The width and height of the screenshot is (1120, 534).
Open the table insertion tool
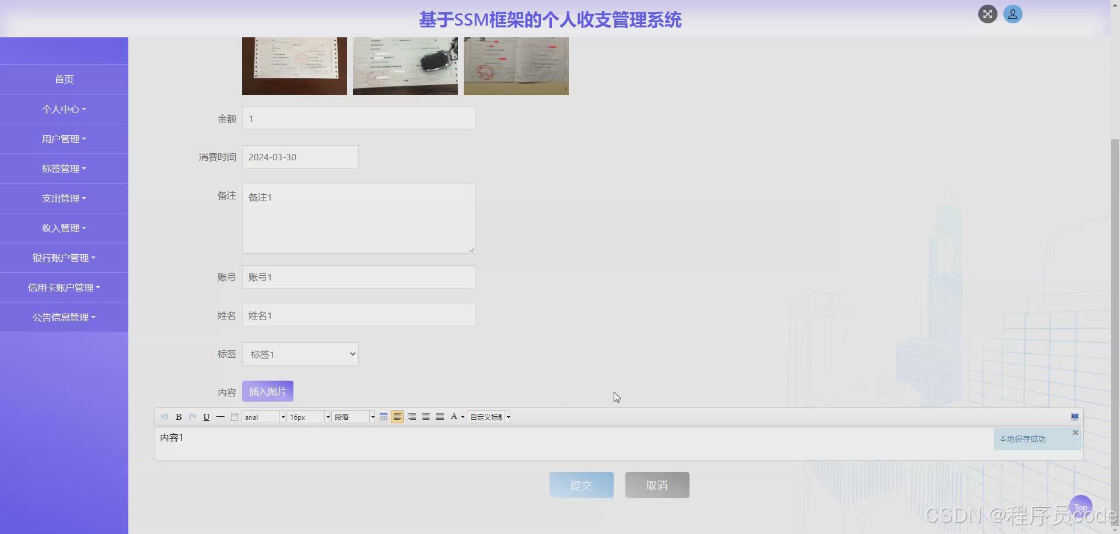click(x=383, y=417)
